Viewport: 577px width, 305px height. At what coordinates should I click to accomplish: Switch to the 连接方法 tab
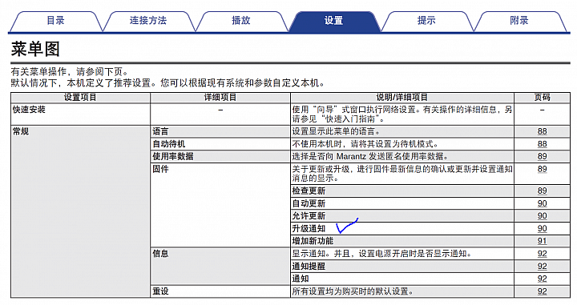pos(148,22)
